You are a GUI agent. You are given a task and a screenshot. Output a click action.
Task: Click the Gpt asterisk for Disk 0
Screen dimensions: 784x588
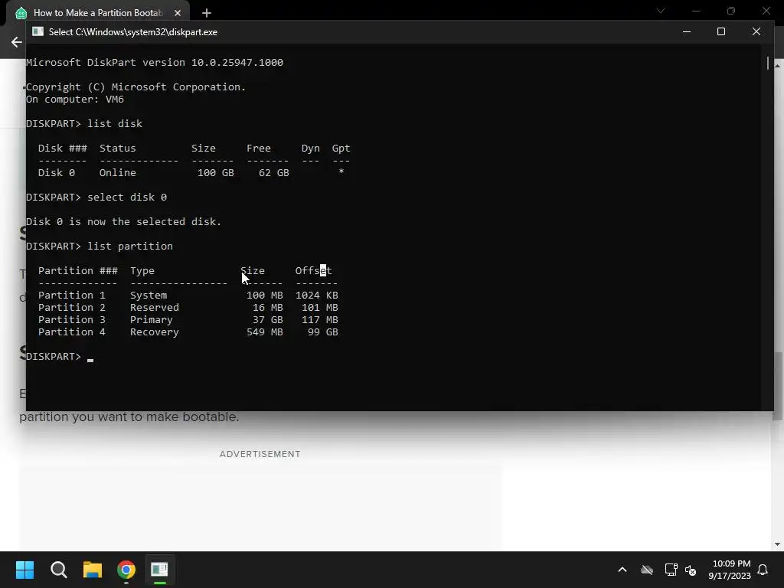pos(341,171)
